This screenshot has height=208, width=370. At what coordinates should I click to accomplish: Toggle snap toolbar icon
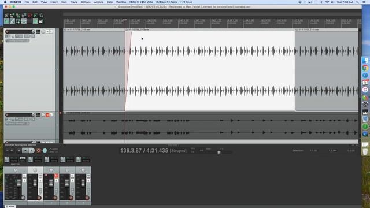click(x=35, y=21)
